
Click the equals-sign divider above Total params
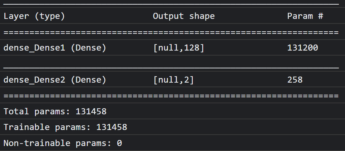point(171,96)
